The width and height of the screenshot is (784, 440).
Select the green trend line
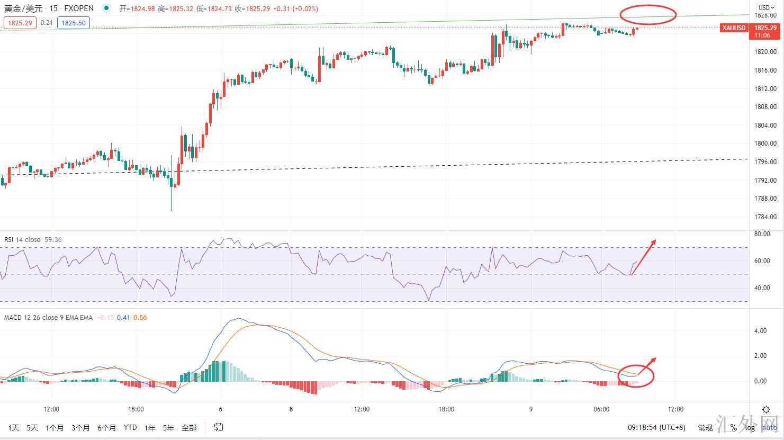[371, 22]
